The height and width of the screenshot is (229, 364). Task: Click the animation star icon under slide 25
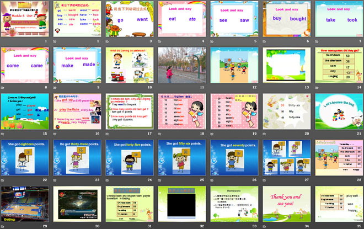pyautogui.click(x=159, y=180)
